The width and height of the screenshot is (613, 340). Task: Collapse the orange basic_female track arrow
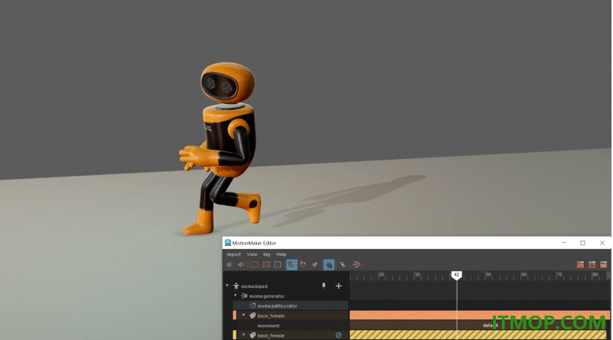pyautogui.click(x=244, y=315)
